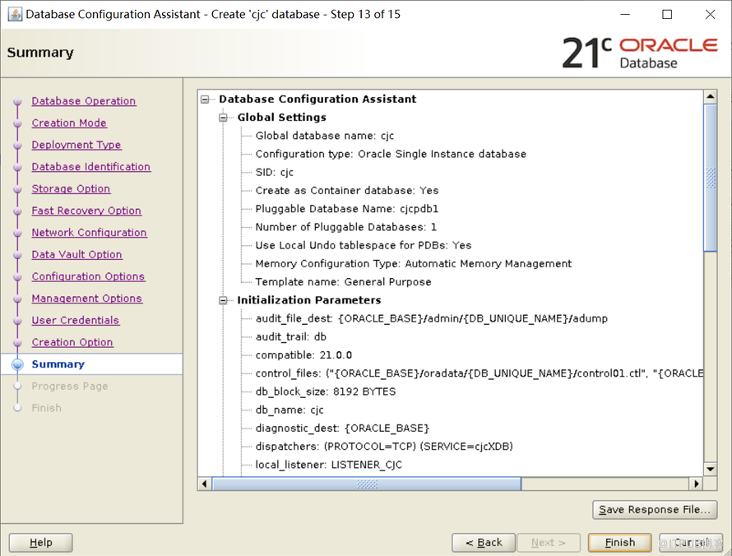
Task: Collapse the Global Settings section
Action: 223,118
